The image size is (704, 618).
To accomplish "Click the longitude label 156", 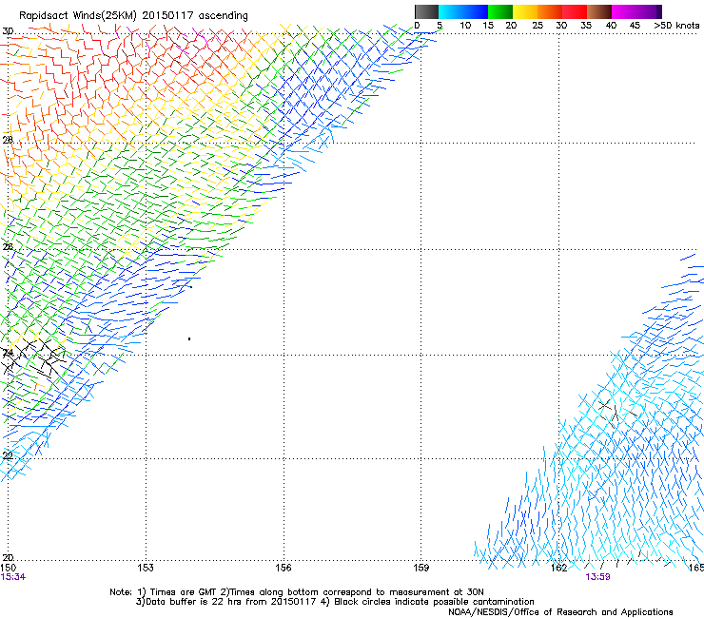I will click(284, 568).
